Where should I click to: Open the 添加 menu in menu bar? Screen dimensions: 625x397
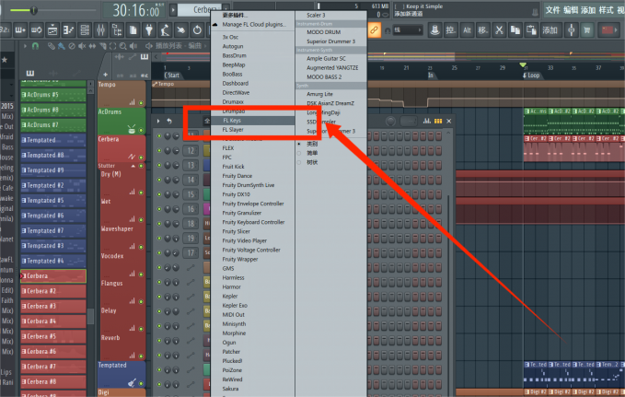click(588, 10)
